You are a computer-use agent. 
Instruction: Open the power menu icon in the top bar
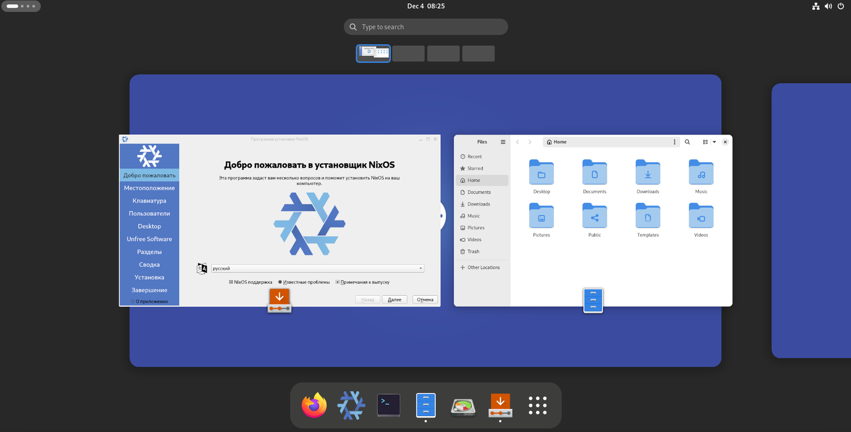[841, 6]
